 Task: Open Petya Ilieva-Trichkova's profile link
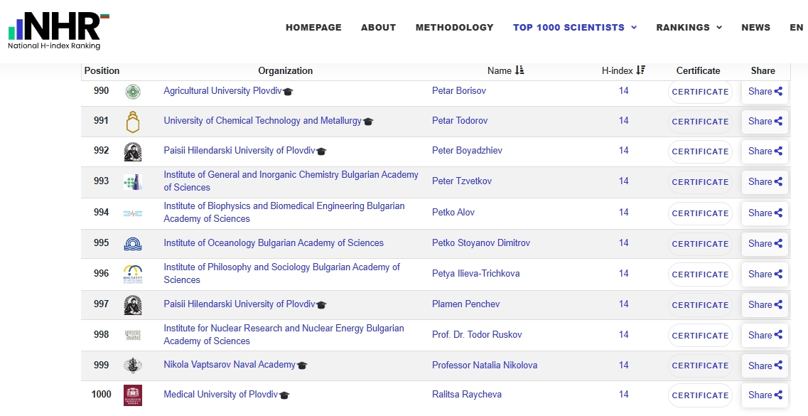(475, 274)
